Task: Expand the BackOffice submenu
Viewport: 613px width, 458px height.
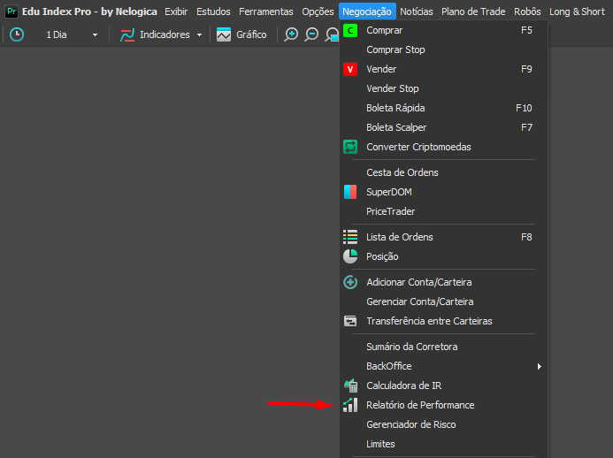Action: [539, 366]
